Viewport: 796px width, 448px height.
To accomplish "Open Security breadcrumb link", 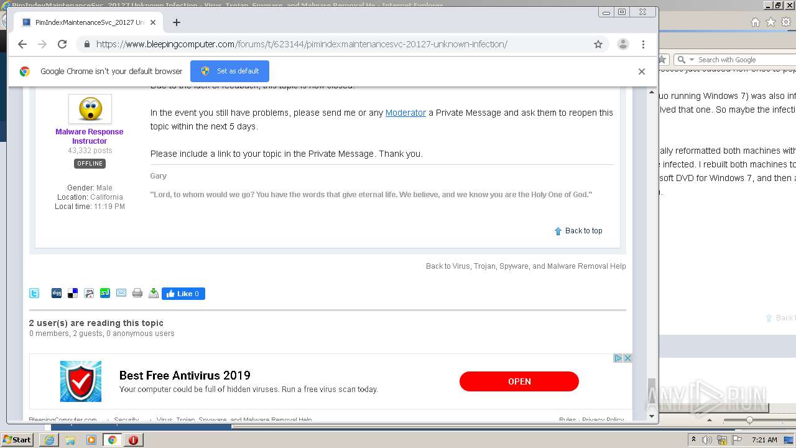I will tap(126, 420).
